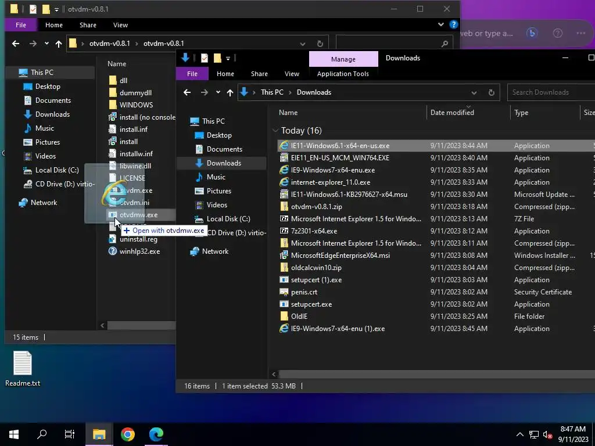Refresh the Downloads folder view
The width and height of the screenshot is (595, 446).
pyautogui.click(x=492, y=92)
